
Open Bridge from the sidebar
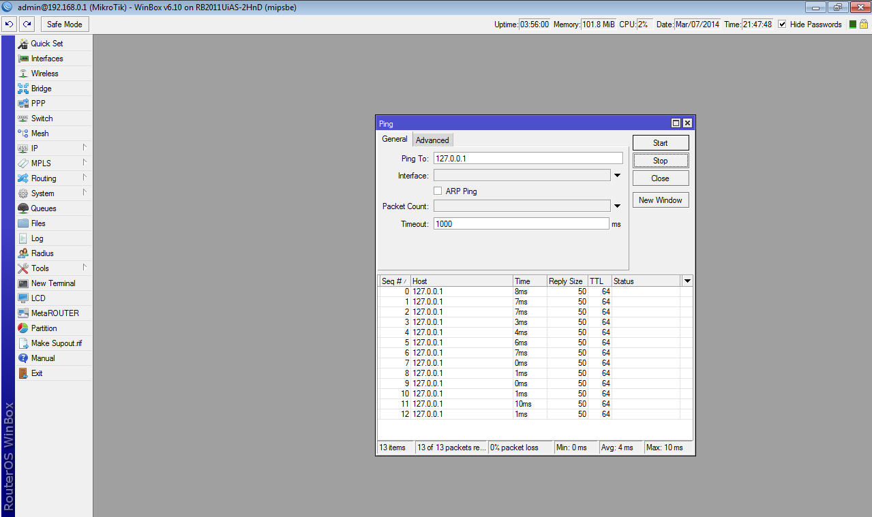tap(41, 89)
